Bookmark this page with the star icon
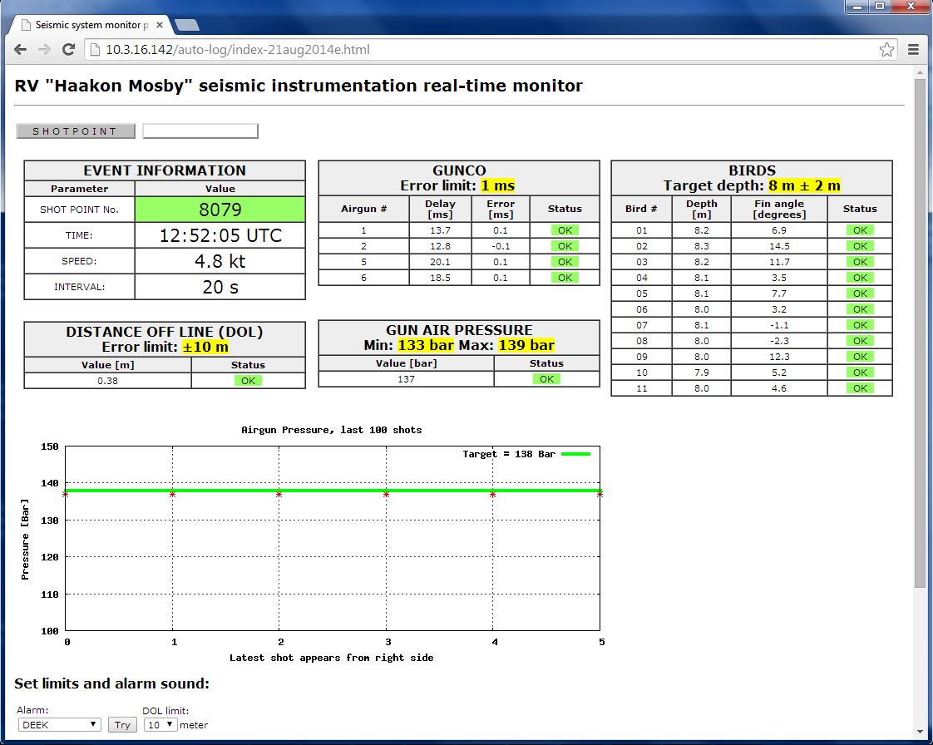The image size is (933, 745). [886, 50]
